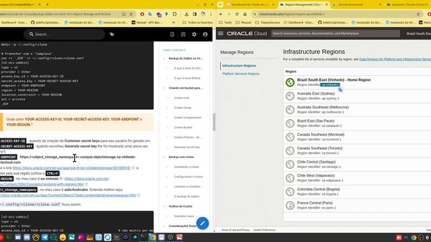
Task: Select Platform Services Regions in sidebar
Action: pyautogui.click(x=240, y=73)
